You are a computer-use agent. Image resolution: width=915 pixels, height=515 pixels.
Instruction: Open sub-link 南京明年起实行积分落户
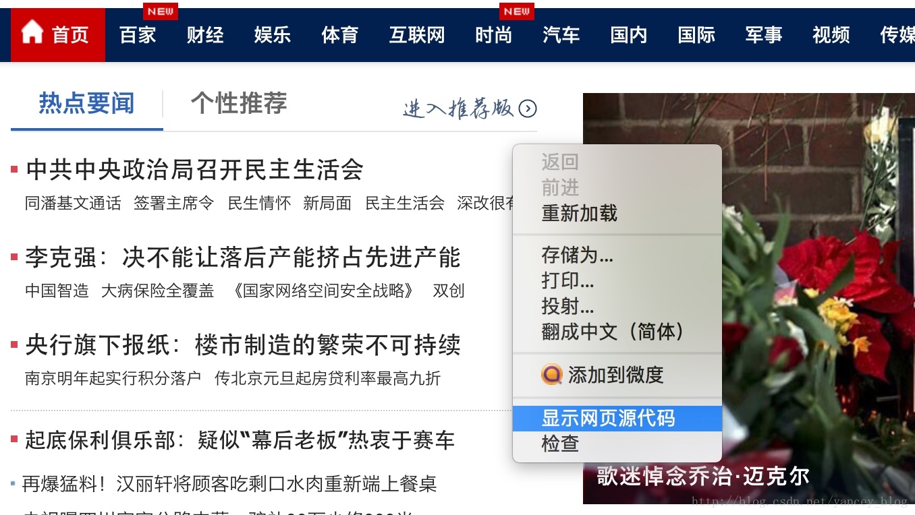click(x=113, y=378)
